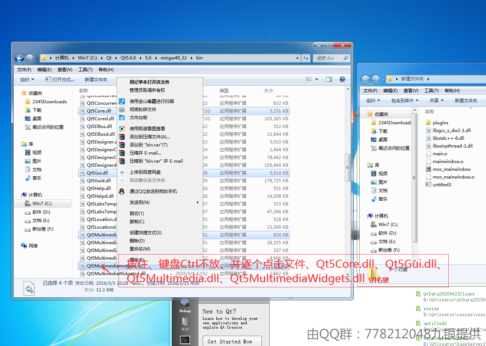
Task: Open the 组织 dropdown in the 新建文件夹 window
Action: point(373,100)
